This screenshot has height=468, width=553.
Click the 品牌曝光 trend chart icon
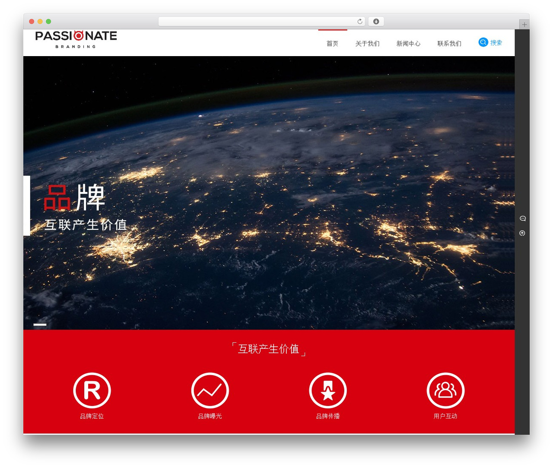click(x=210, y=390)
